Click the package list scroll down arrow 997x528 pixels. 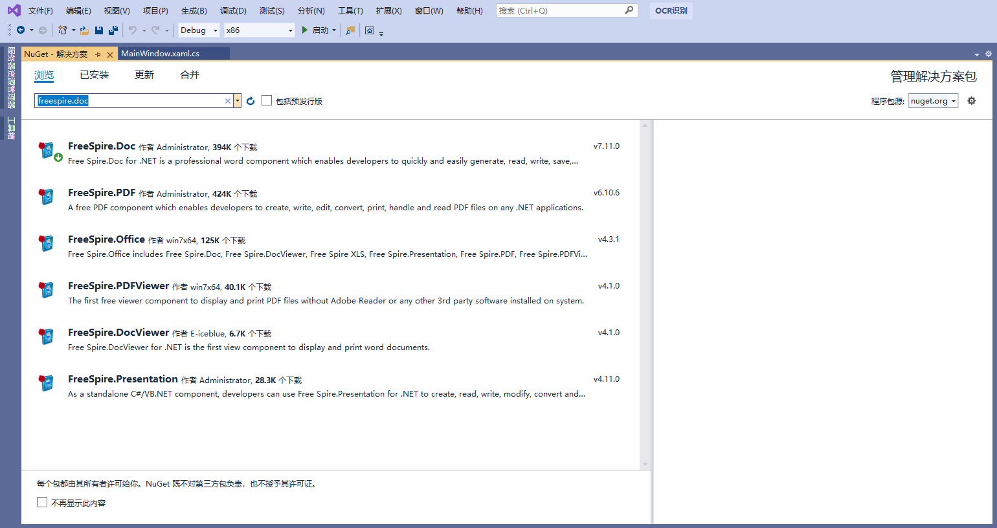(x=645, y=464)
